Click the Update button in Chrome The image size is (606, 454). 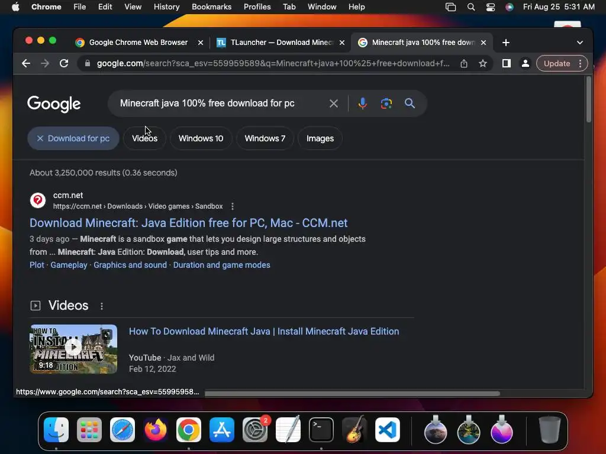[556, 63]
